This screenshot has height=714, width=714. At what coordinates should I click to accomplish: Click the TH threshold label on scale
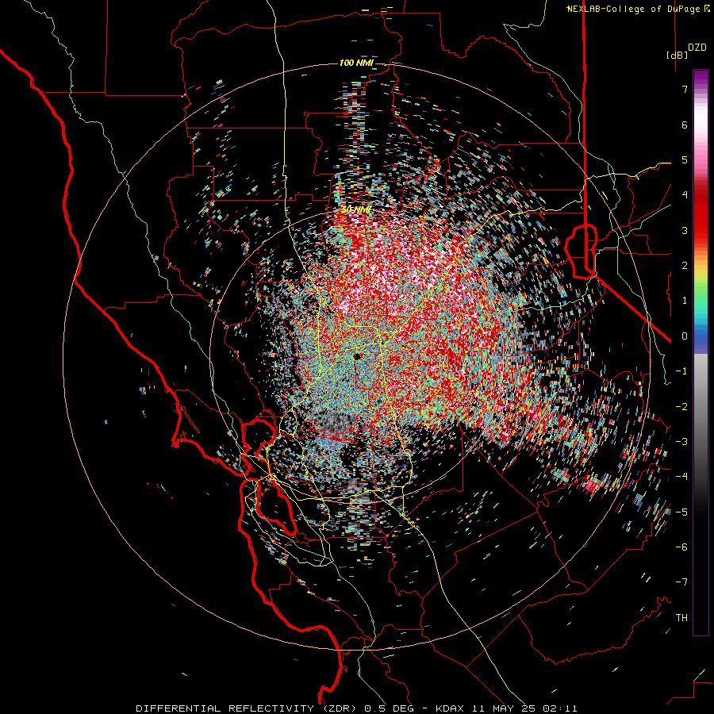tap(681, 617)
